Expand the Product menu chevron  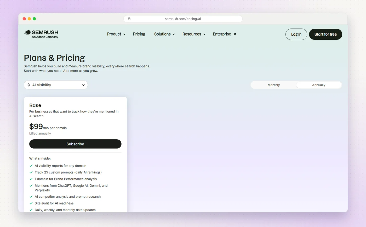pyautogui.click(x=124, y=34)
